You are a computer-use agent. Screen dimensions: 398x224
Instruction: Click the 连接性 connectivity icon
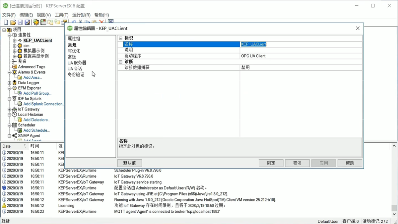click(x=15, y=35)
